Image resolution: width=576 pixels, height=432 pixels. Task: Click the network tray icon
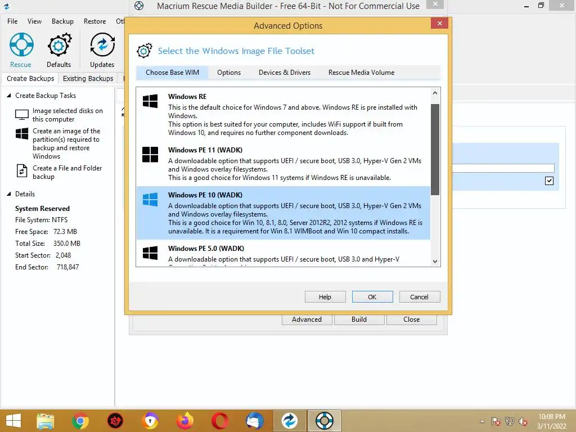click(x=510, y=421)
